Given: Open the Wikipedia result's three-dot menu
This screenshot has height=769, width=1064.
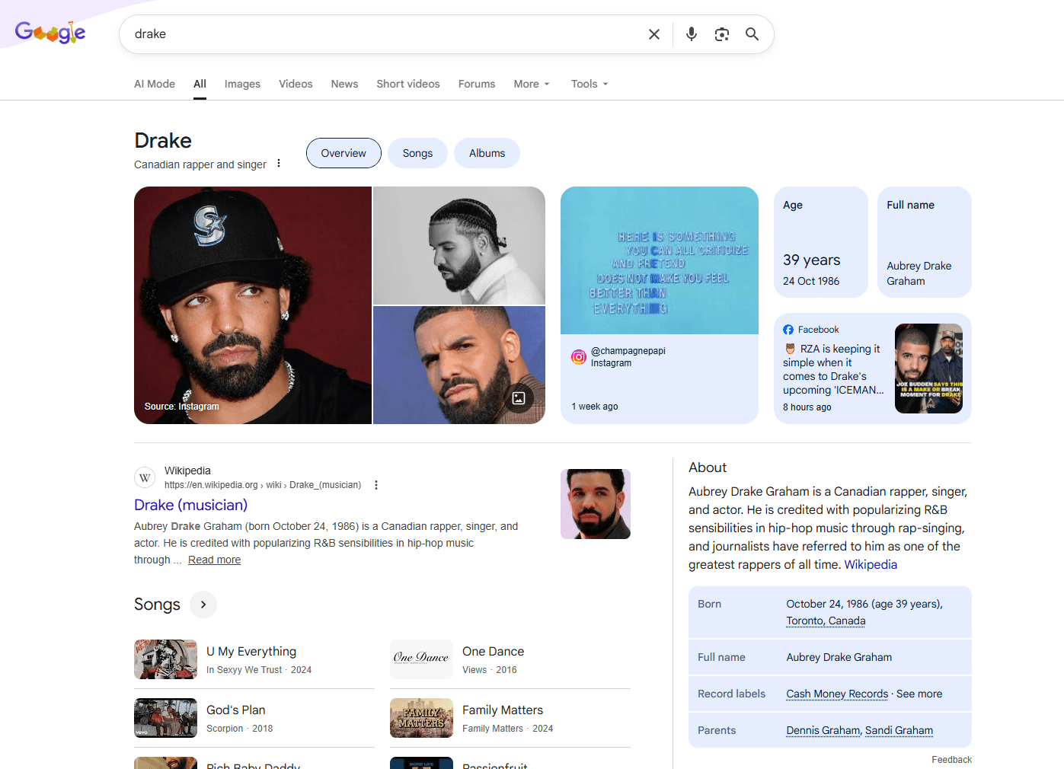Looking at the screenshot, I should point(376,485).
